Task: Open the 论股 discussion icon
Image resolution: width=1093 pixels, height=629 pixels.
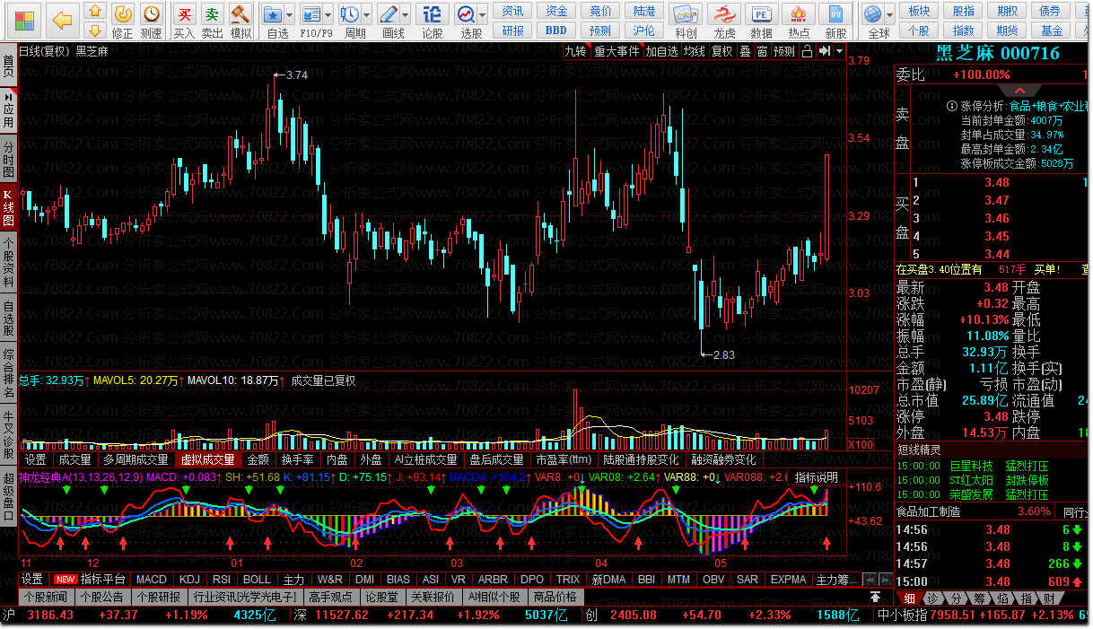Action: (x=432, y=16)
